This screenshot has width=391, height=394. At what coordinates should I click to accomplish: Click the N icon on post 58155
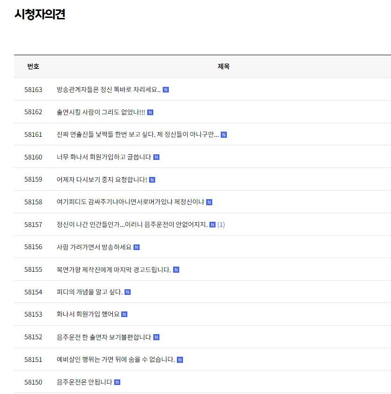(175, 269)
